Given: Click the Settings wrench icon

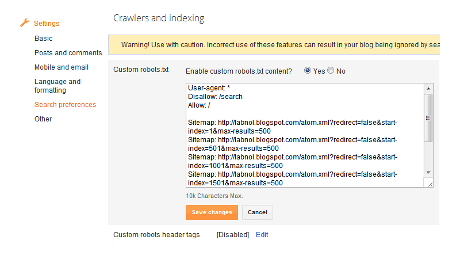Looking at the screenshot, I should [x=24, y=23].
